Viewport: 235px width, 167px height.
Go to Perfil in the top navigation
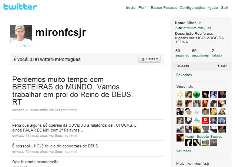point(143,8)
